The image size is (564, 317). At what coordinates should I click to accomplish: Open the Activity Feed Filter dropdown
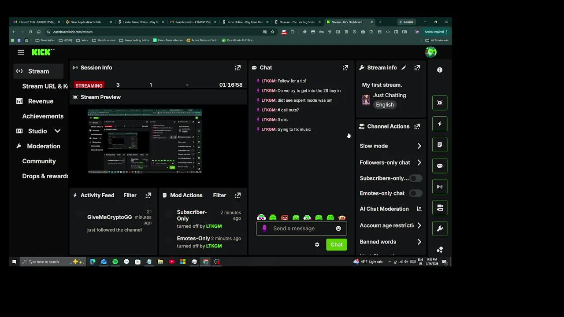[x=130, y=195]
